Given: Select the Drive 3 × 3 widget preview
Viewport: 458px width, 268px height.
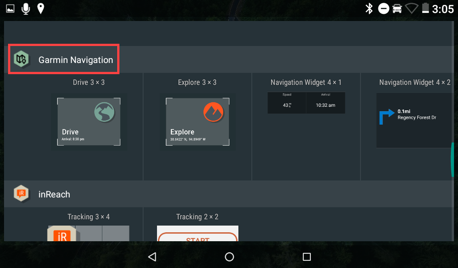Looking at the screenshot, I should [89, 121].
